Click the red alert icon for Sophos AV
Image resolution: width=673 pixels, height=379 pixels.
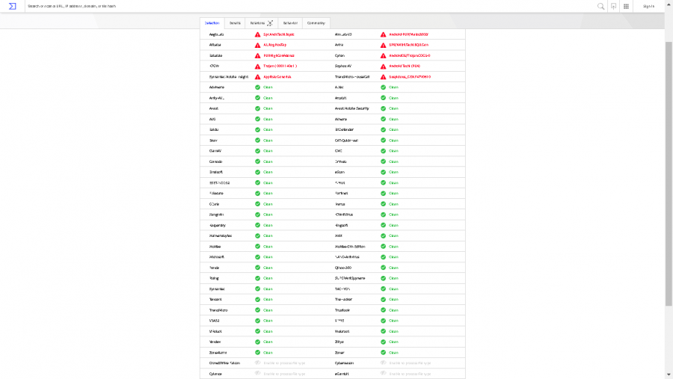click(x=384, y=66)
